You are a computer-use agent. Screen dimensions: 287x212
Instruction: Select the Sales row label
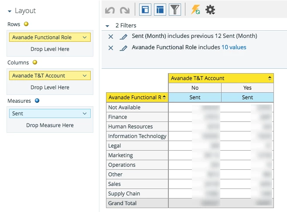(137, 184)
